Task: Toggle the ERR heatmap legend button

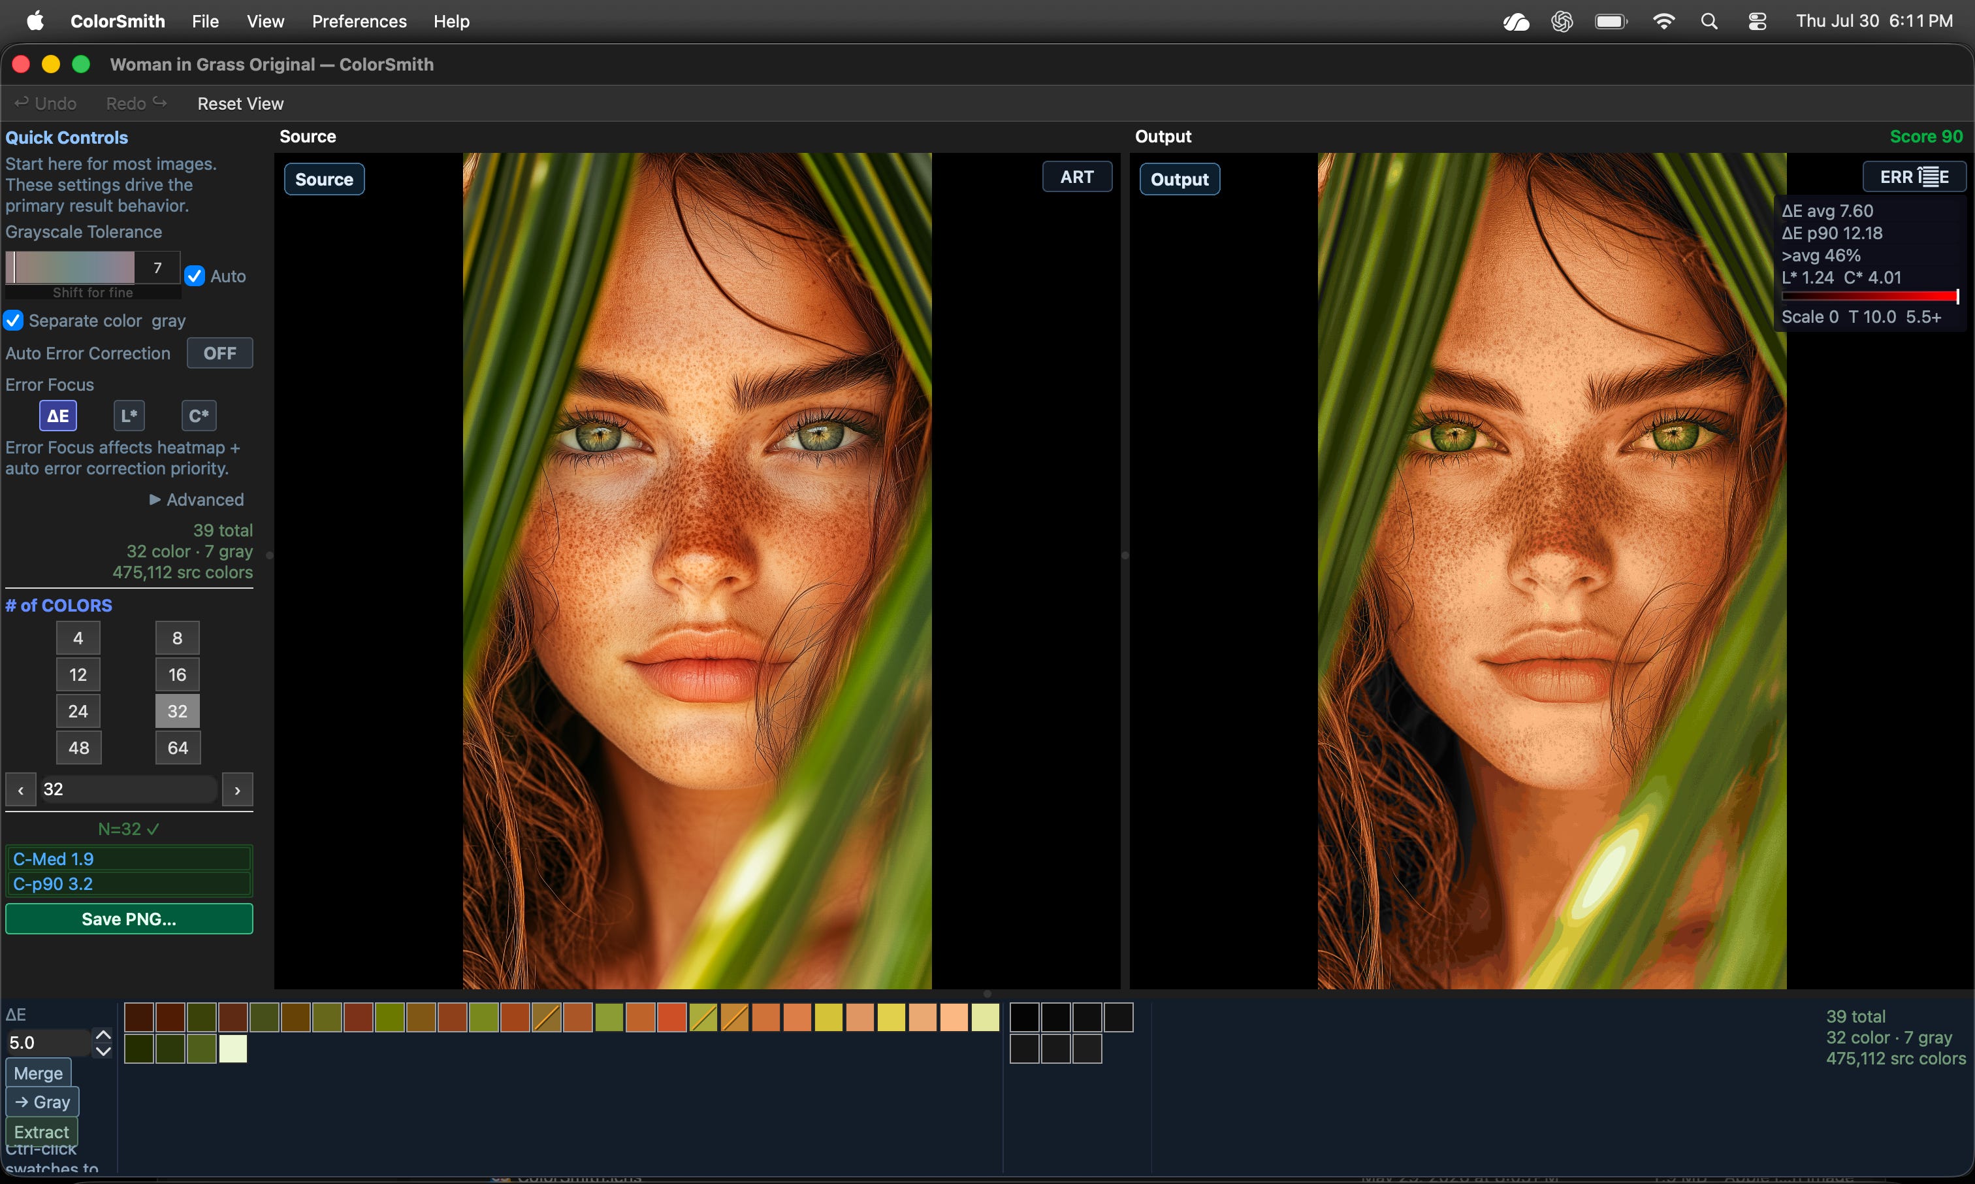Action: 1914,177
